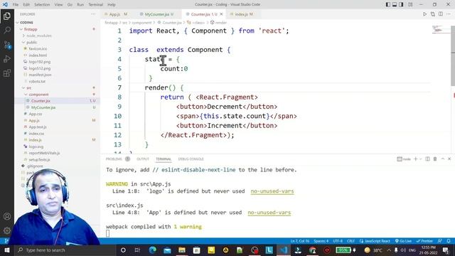The image size is (455, 256).
Task: Run the code with the play icon
Action: coord(424,14)
